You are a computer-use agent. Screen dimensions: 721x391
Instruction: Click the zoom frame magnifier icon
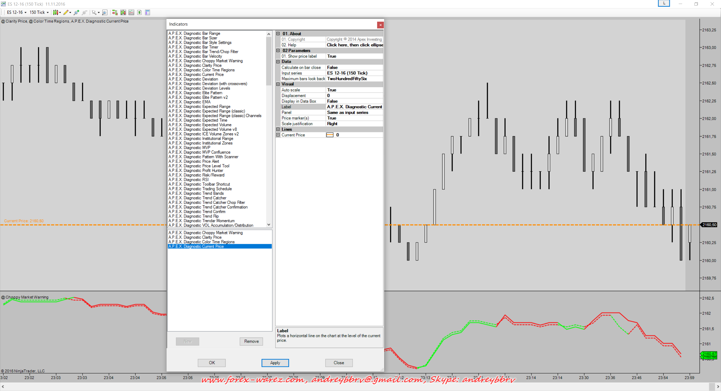pos(105,12)
